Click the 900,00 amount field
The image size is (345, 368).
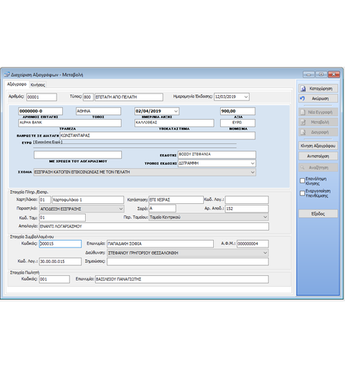(238, 111)
